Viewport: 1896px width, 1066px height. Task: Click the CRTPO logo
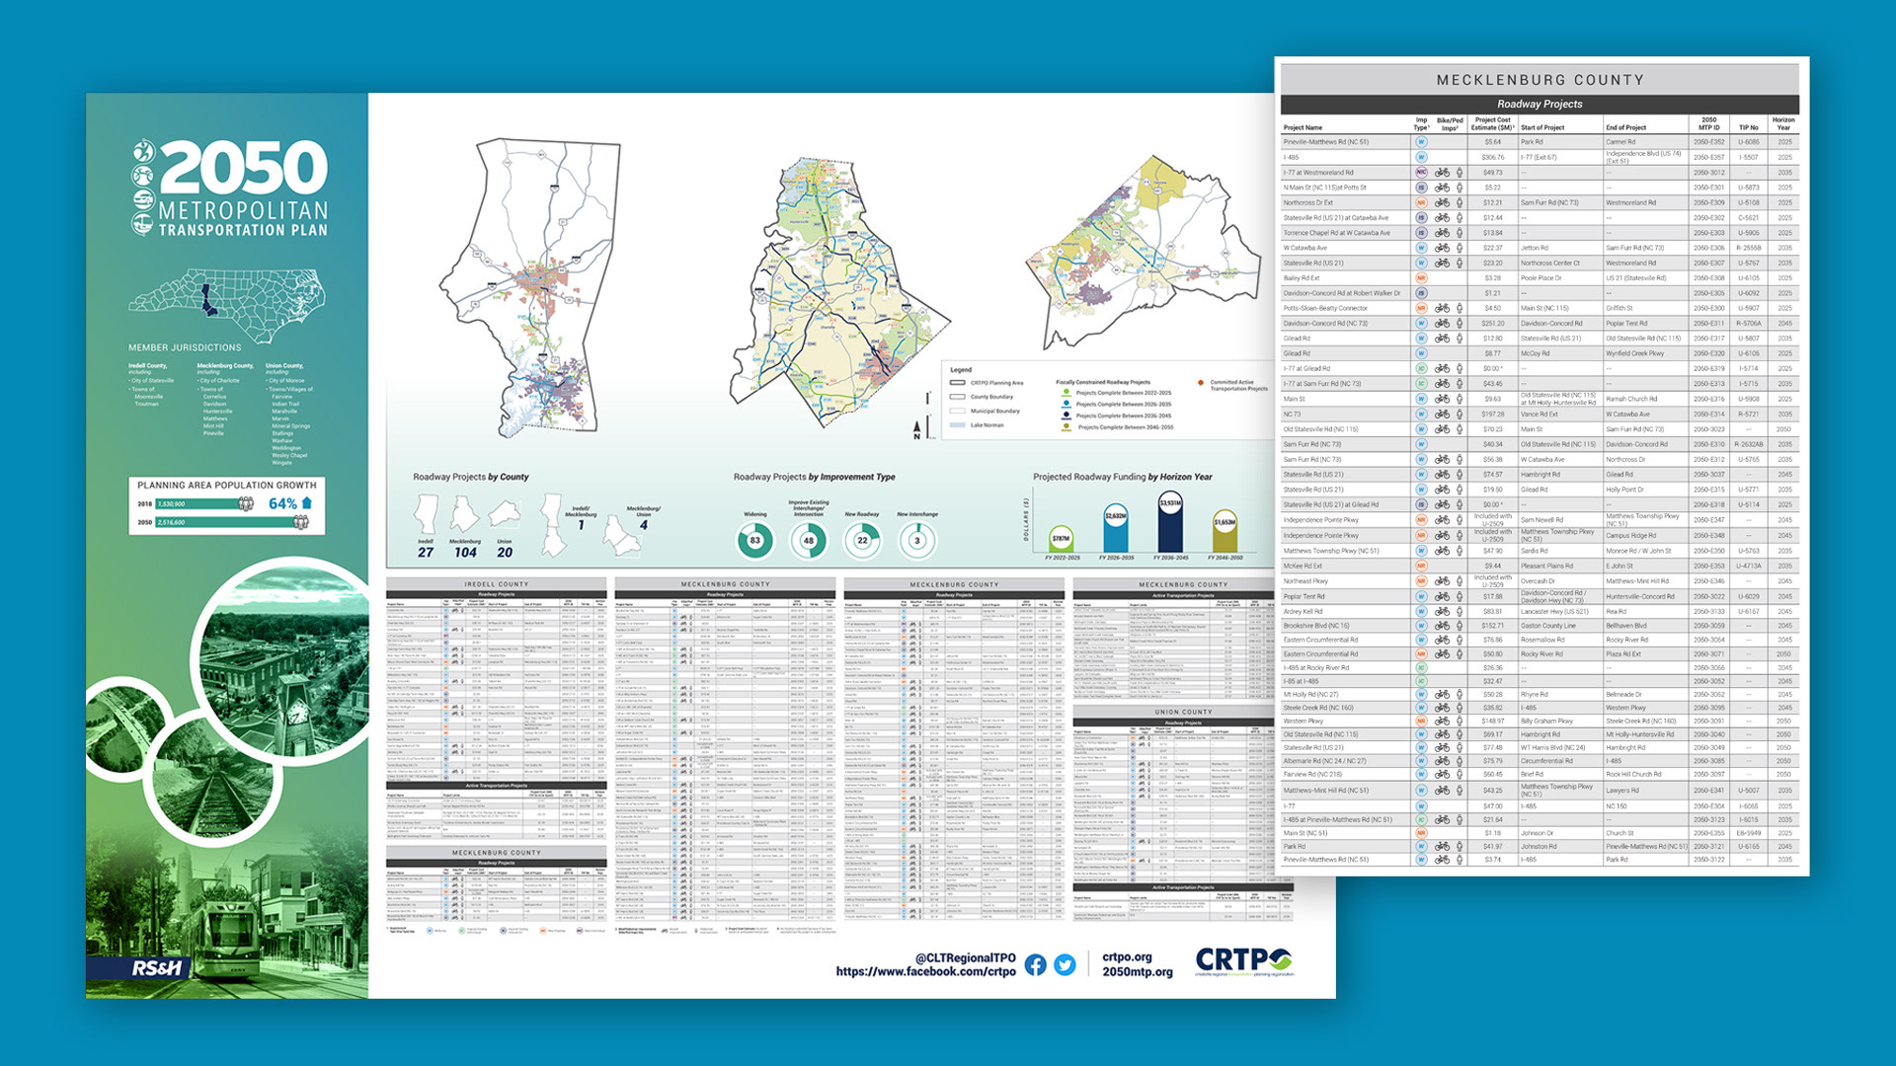coord(1243,961)
